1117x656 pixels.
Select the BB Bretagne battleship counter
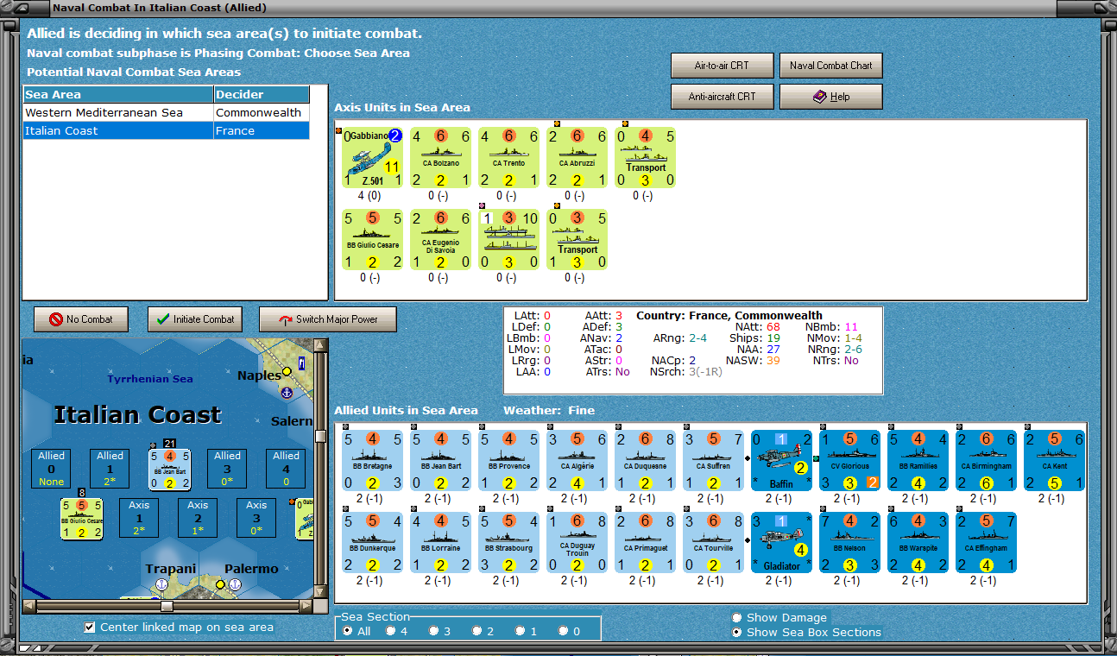click(373, 461)
